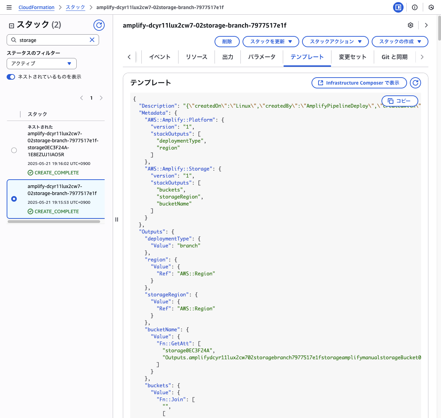Open the hamburger navigation menu
The height and width of the screenshot is (418, 441).
tap(9, 7)
